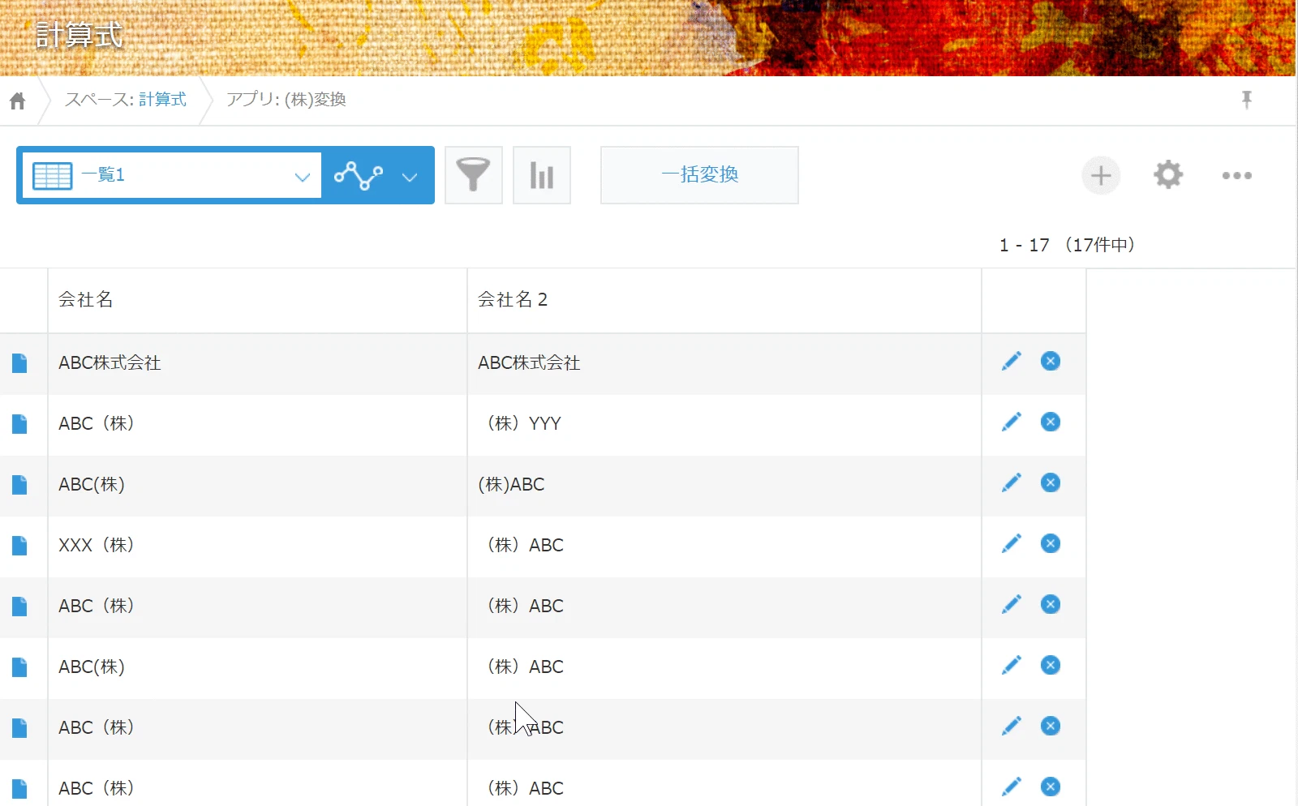The image size is (1298, 806).
Task: Delete the XXX（株） record
Action: [x=1051, y=544]
